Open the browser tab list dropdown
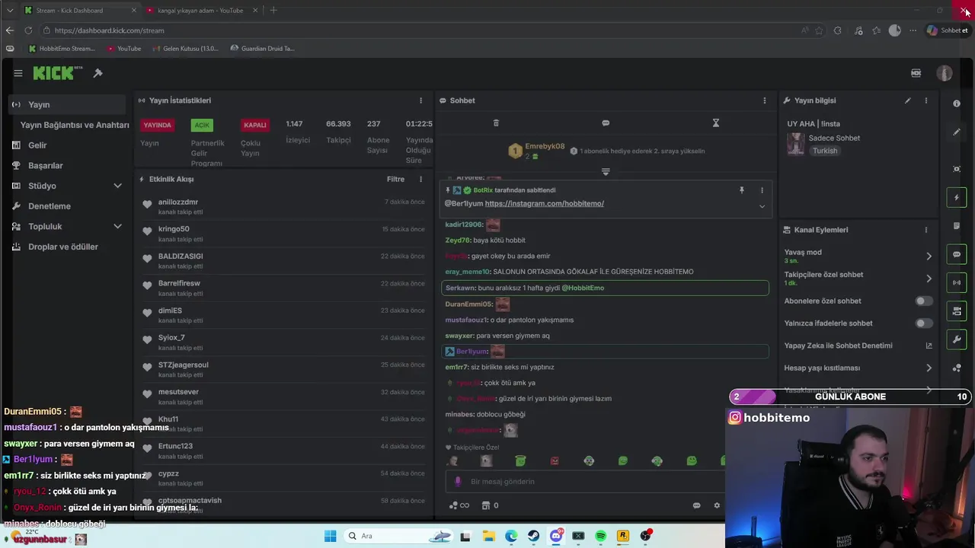The height and width of the screenshot is (548, 975). (10, 10)
